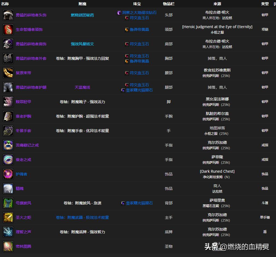Click the 符文血玉石 gem icon beside 复原束带
The image size is (276, 257).
click(126, 73)
